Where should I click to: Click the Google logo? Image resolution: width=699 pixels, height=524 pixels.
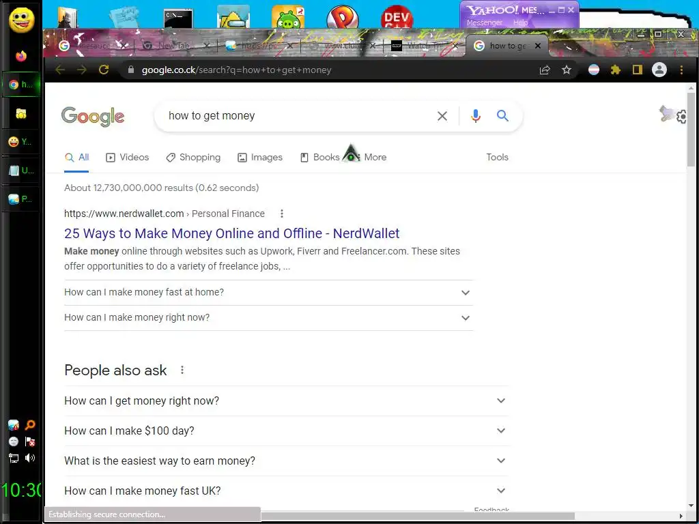coord(93,117)
